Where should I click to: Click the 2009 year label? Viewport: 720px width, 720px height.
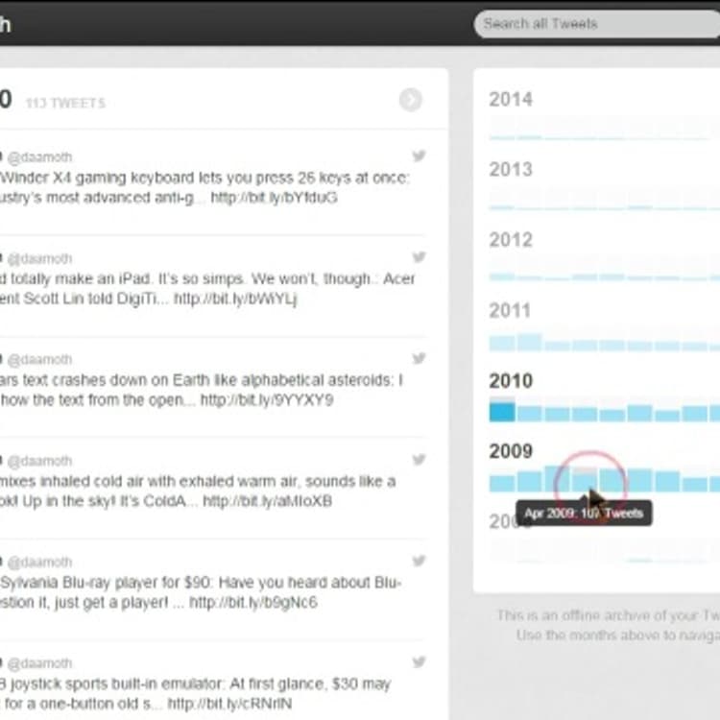(511, 451)
